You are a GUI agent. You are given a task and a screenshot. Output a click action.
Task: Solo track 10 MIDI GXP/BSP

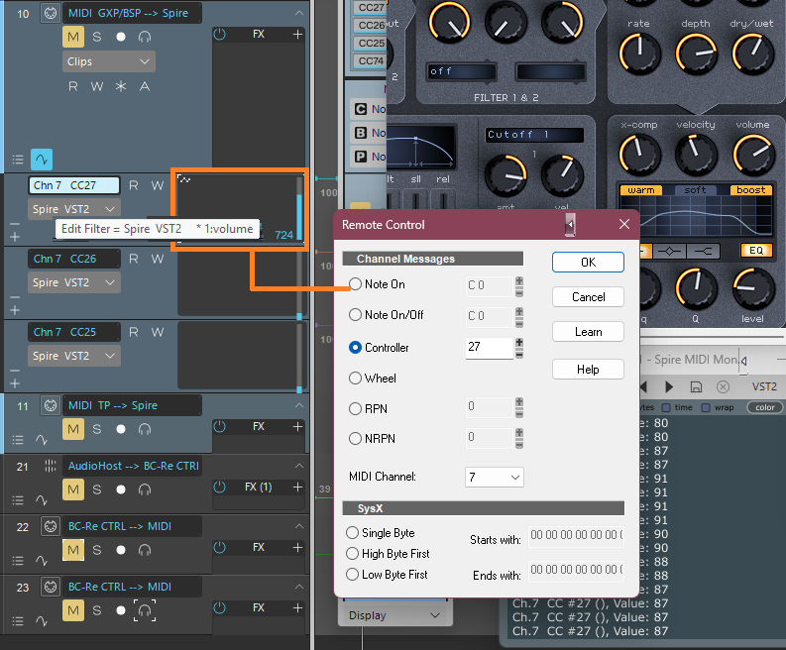point(97,37)
